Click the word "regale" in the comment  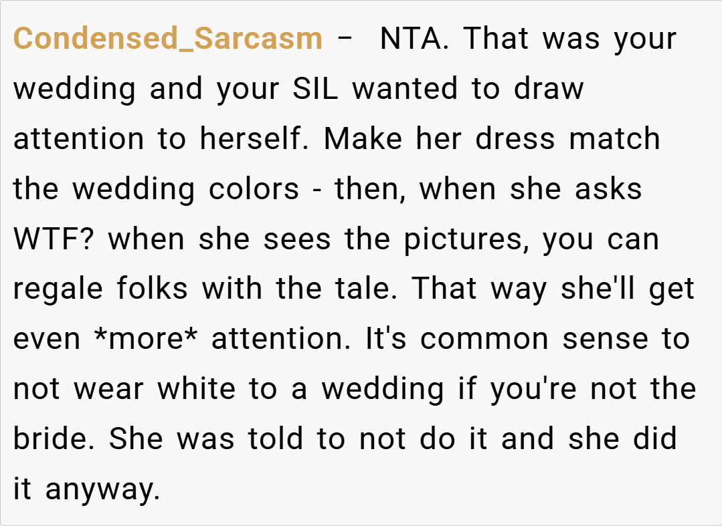(58, 289)
